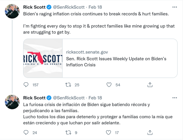This screenshot has height=140, width=183.
Task: Share the Spanish-language tweet
Action: click(x=150, y=133)
